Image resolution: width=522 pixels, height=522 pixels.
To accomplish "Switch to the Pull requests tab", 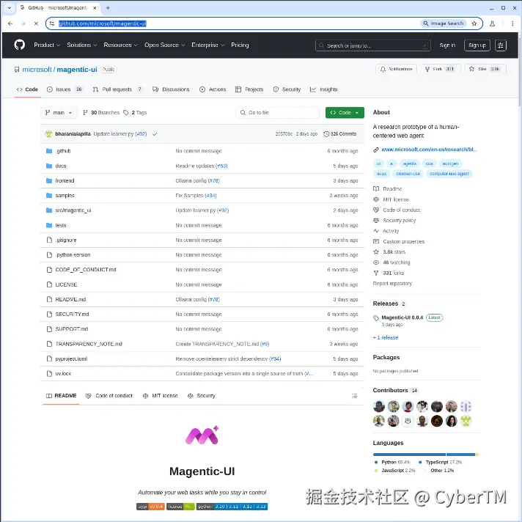I will point(117,89).
